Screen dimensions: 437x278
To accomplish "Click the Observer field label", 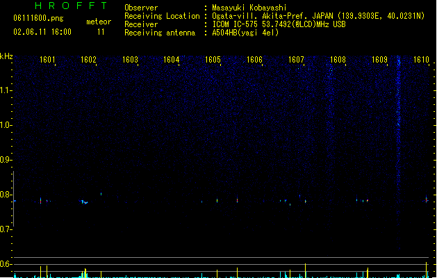I will [x=141, y=8].
